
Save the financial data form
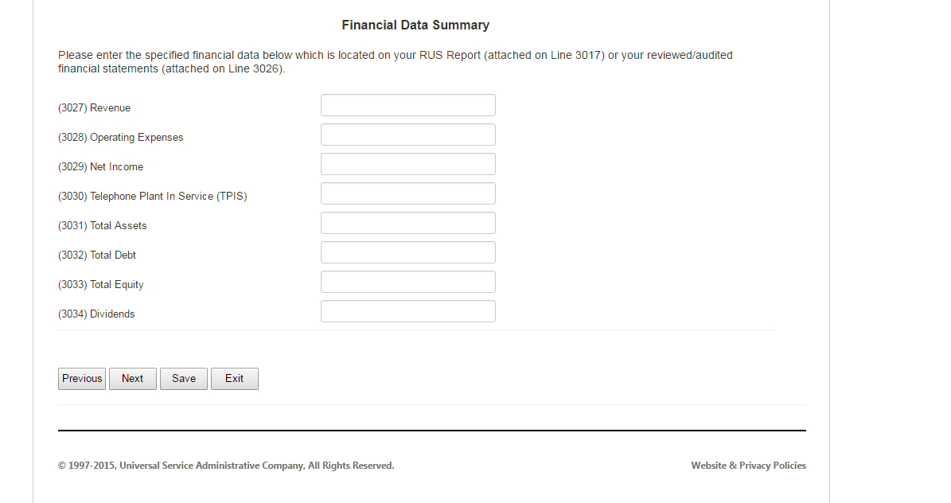(x=184, y=379)
